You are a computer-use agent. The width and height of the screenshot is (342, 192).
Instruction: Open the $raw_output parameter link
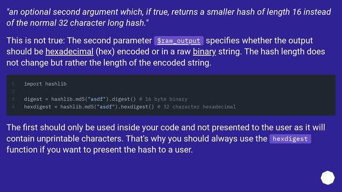pyautogui.click(x=178, y=41)
